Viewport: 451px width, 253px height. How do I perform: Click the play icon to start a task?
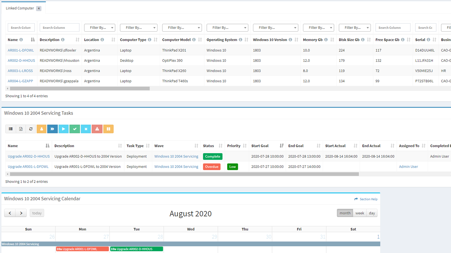click(x=63, y=129)
